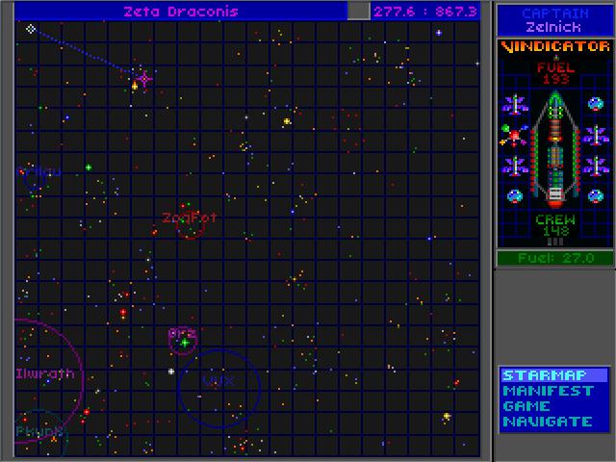This screenshot has height=462, width=616.
Task: Select the red star on Ilwrath sphere's east edge
Action: [x=87, y=412]
